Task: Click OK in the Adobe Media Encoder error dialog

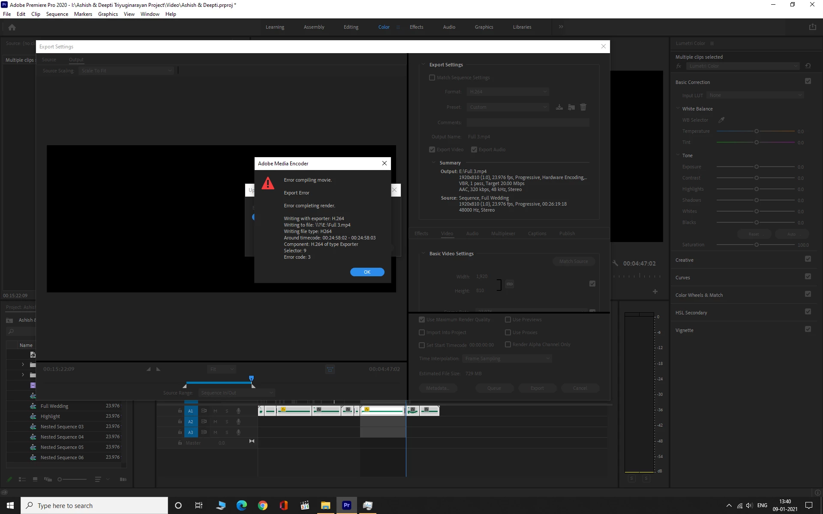Action: click(x=367, y=272)
